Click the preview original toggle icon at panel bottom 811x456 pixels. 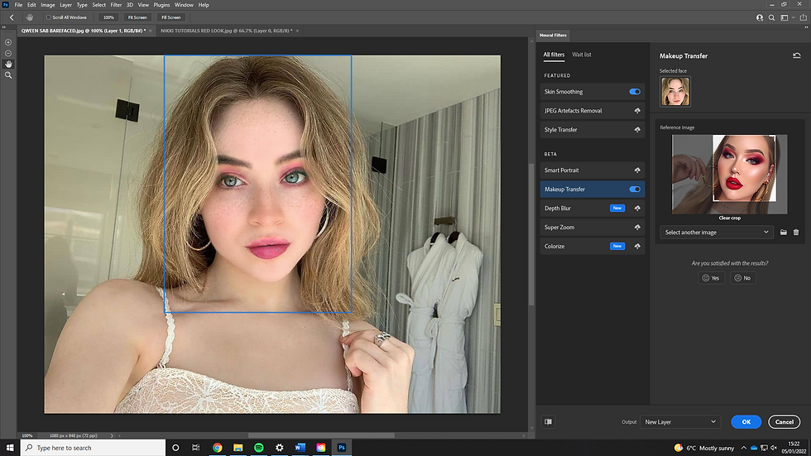point(548,421)
